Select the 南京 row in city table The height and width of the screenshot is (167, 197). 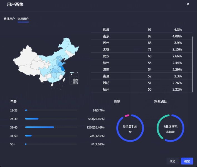tap(142, 36)
